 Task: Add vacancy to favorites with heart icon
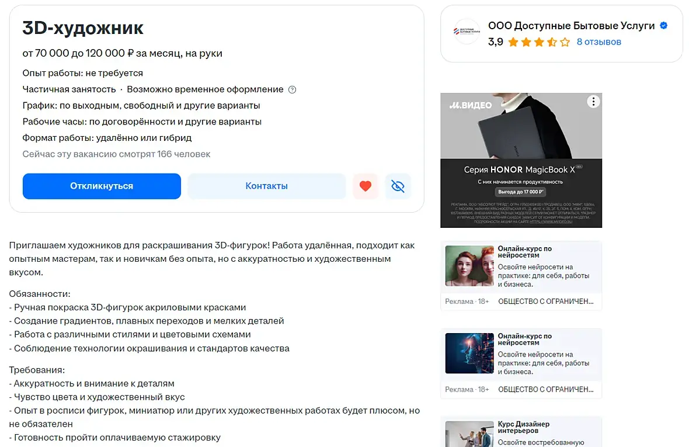365,186
